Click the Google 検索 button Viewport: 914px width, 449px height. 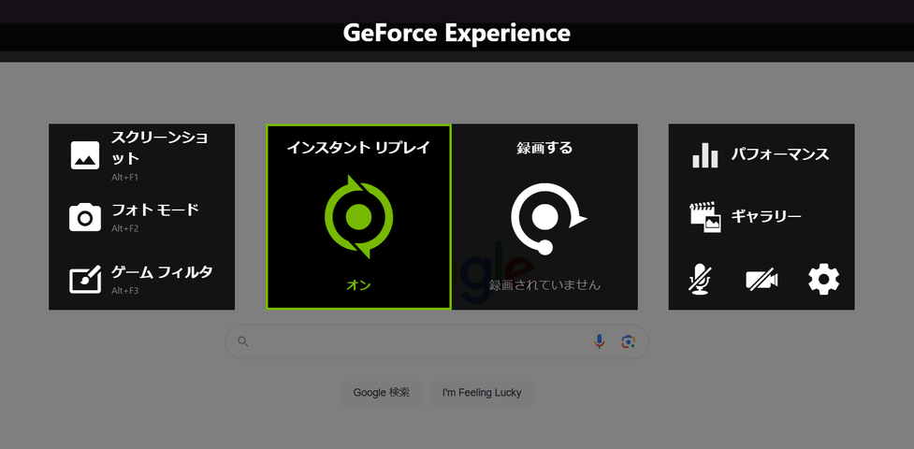pyautogui.click(x=381, y=393)
